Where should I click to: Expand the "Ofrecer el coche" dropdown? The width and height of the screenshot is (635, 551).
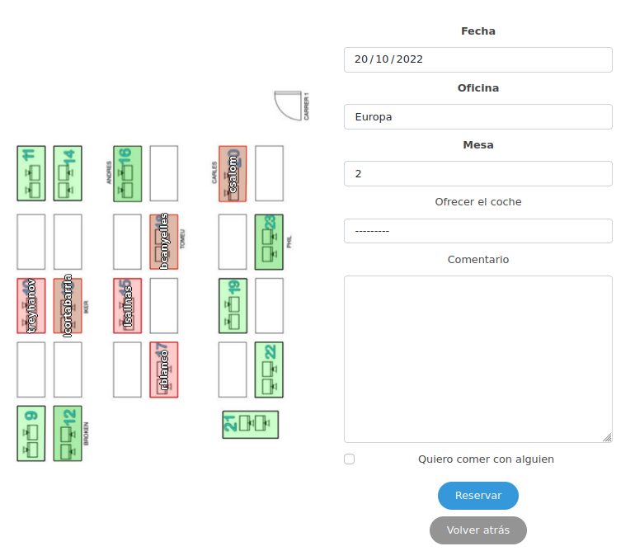pos(478,231)
